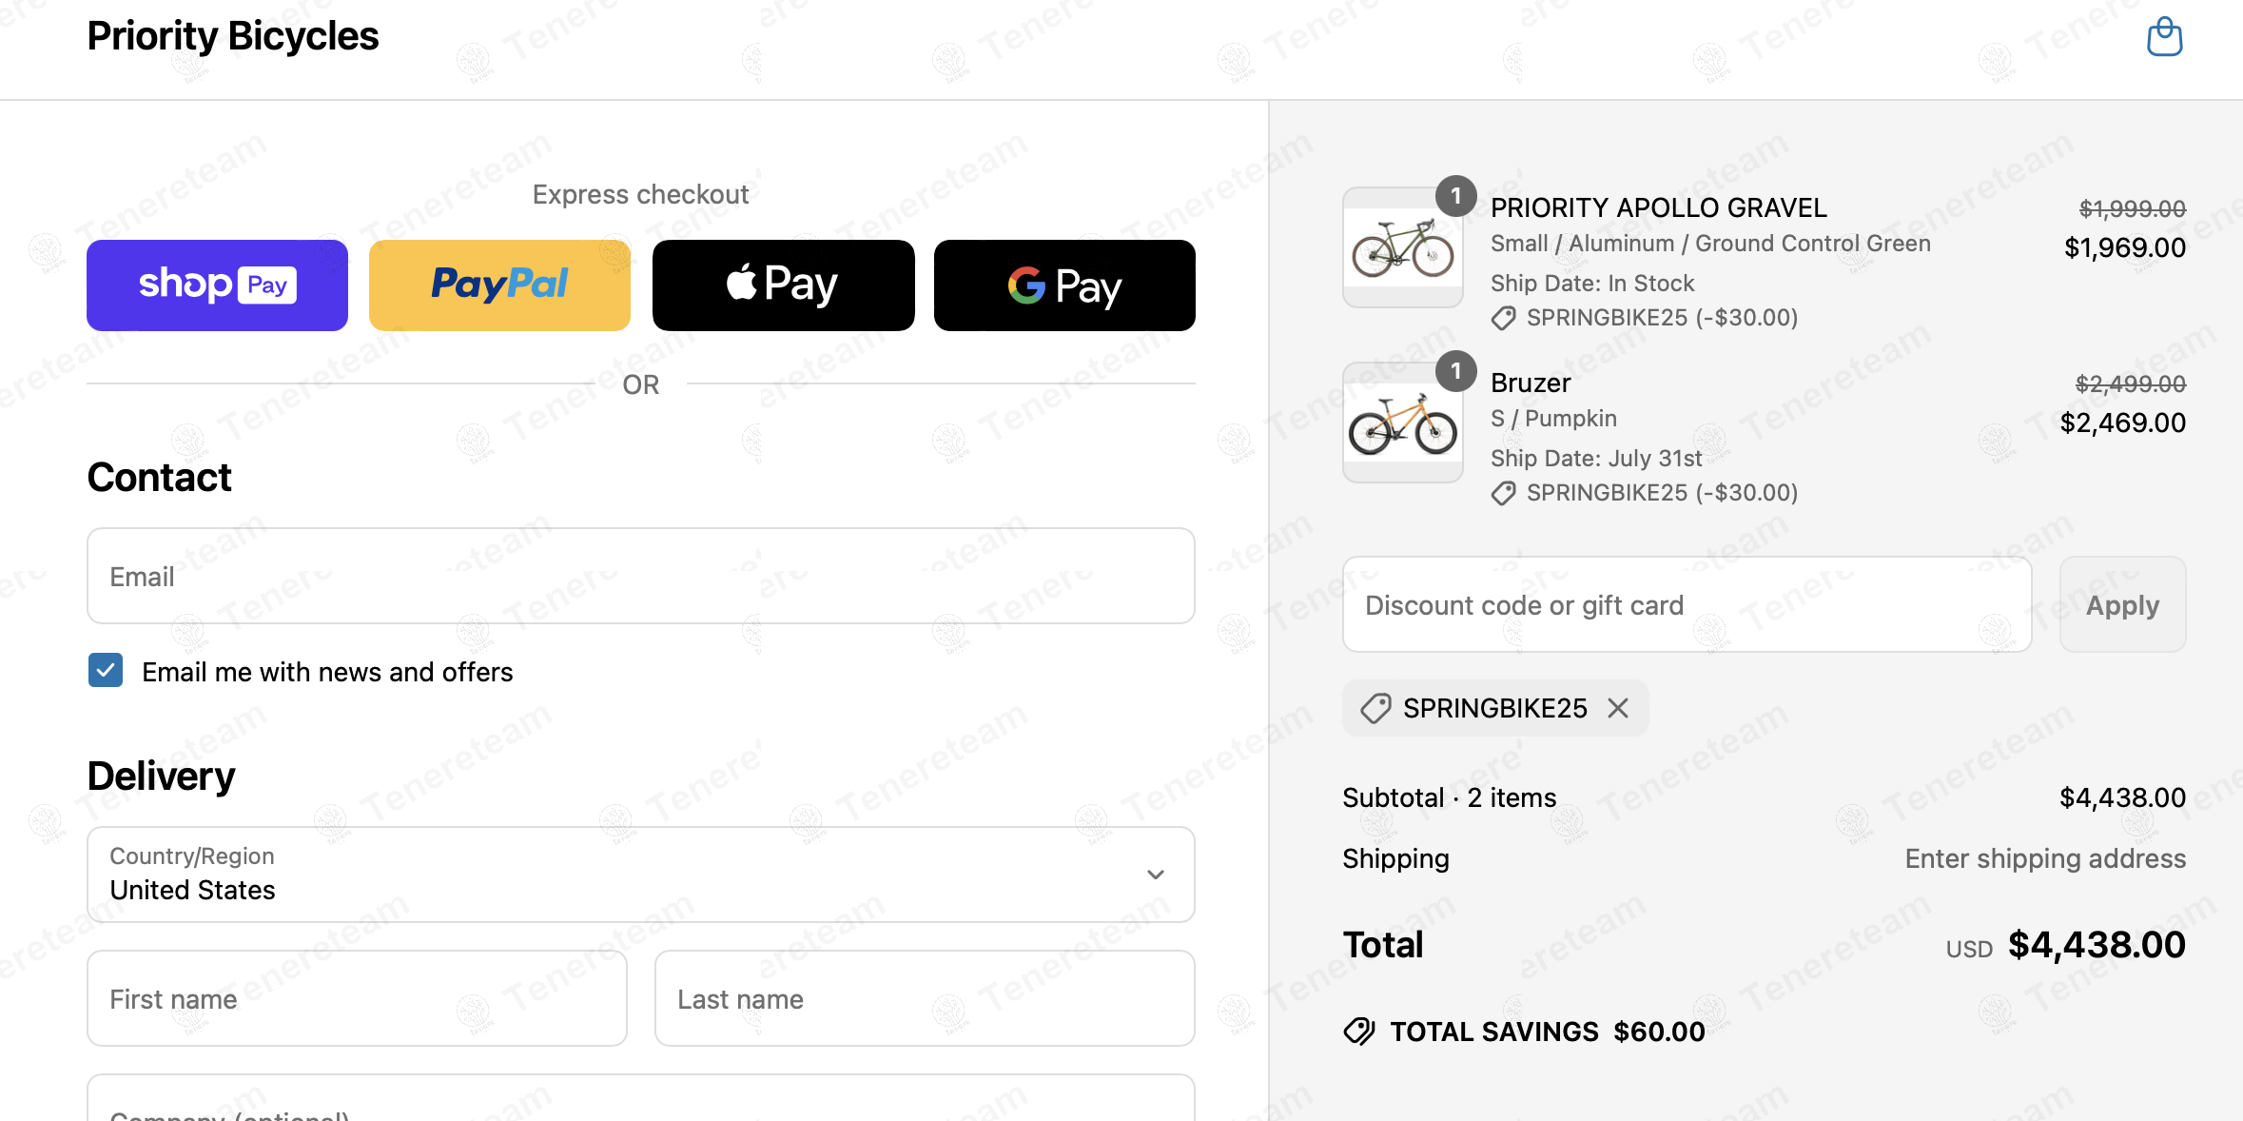Focus the First name field

point(357,998)
